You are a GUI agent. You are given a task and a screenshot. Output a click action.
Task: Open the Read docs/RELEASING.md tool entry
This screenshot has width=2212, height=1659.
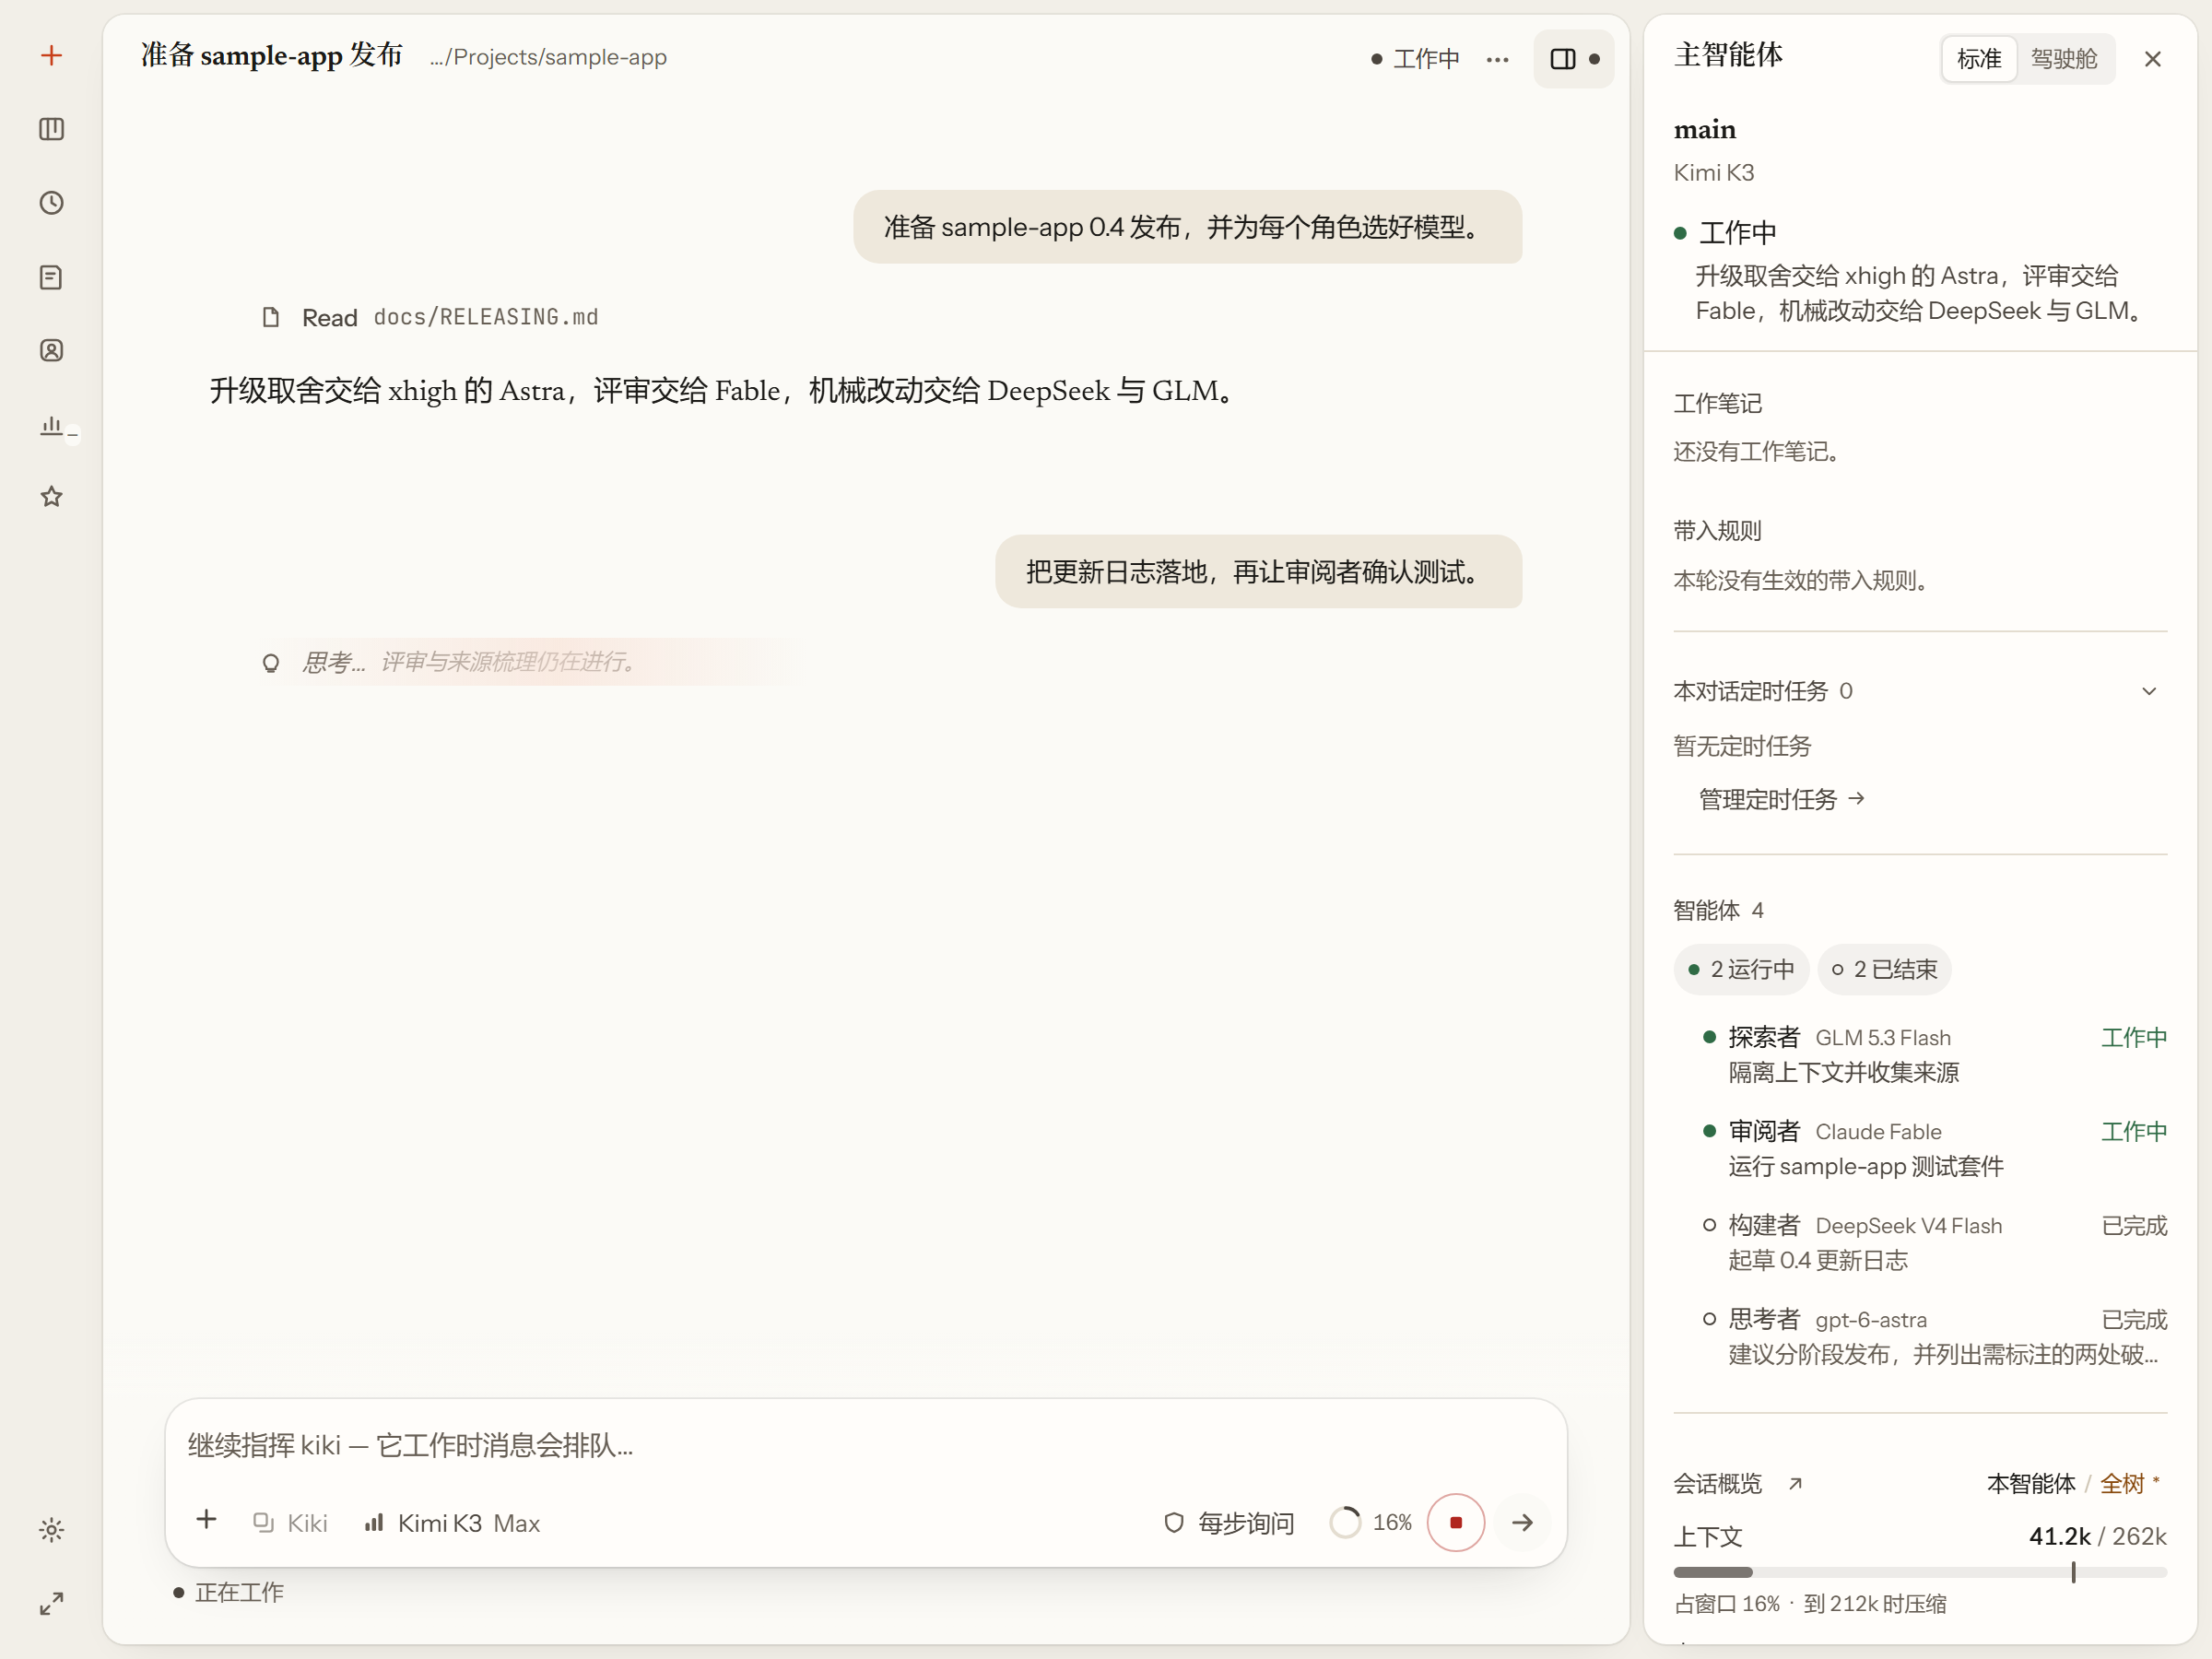(x=430, y=317)
